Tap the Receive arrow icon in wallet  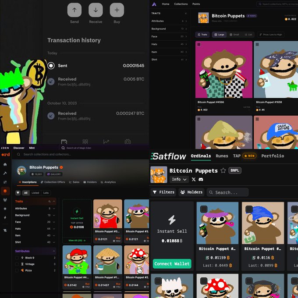pos(96,10)
